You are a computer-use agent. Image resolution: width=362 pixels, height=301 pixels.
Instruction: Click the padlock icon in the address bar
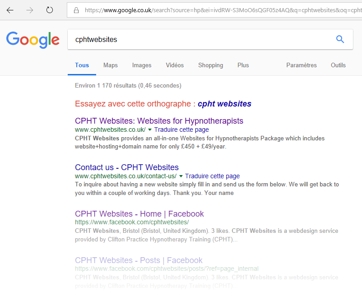pyautogui.click(x=76, y=10)
